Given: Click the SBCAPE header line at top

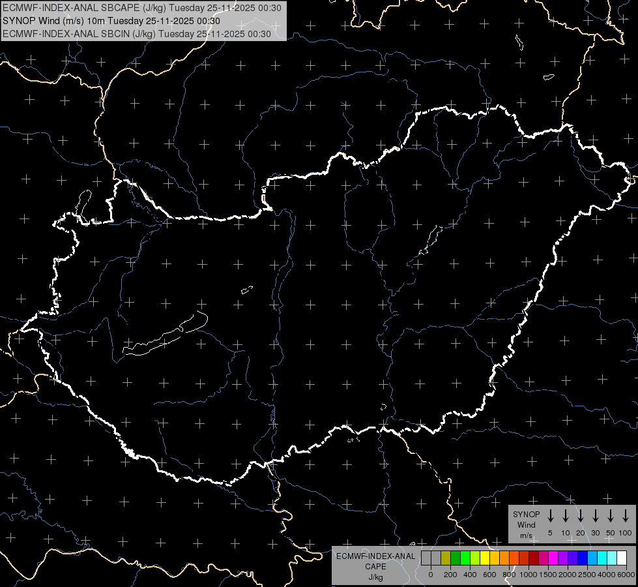Looking at the screenshot, I should [141, 8].
